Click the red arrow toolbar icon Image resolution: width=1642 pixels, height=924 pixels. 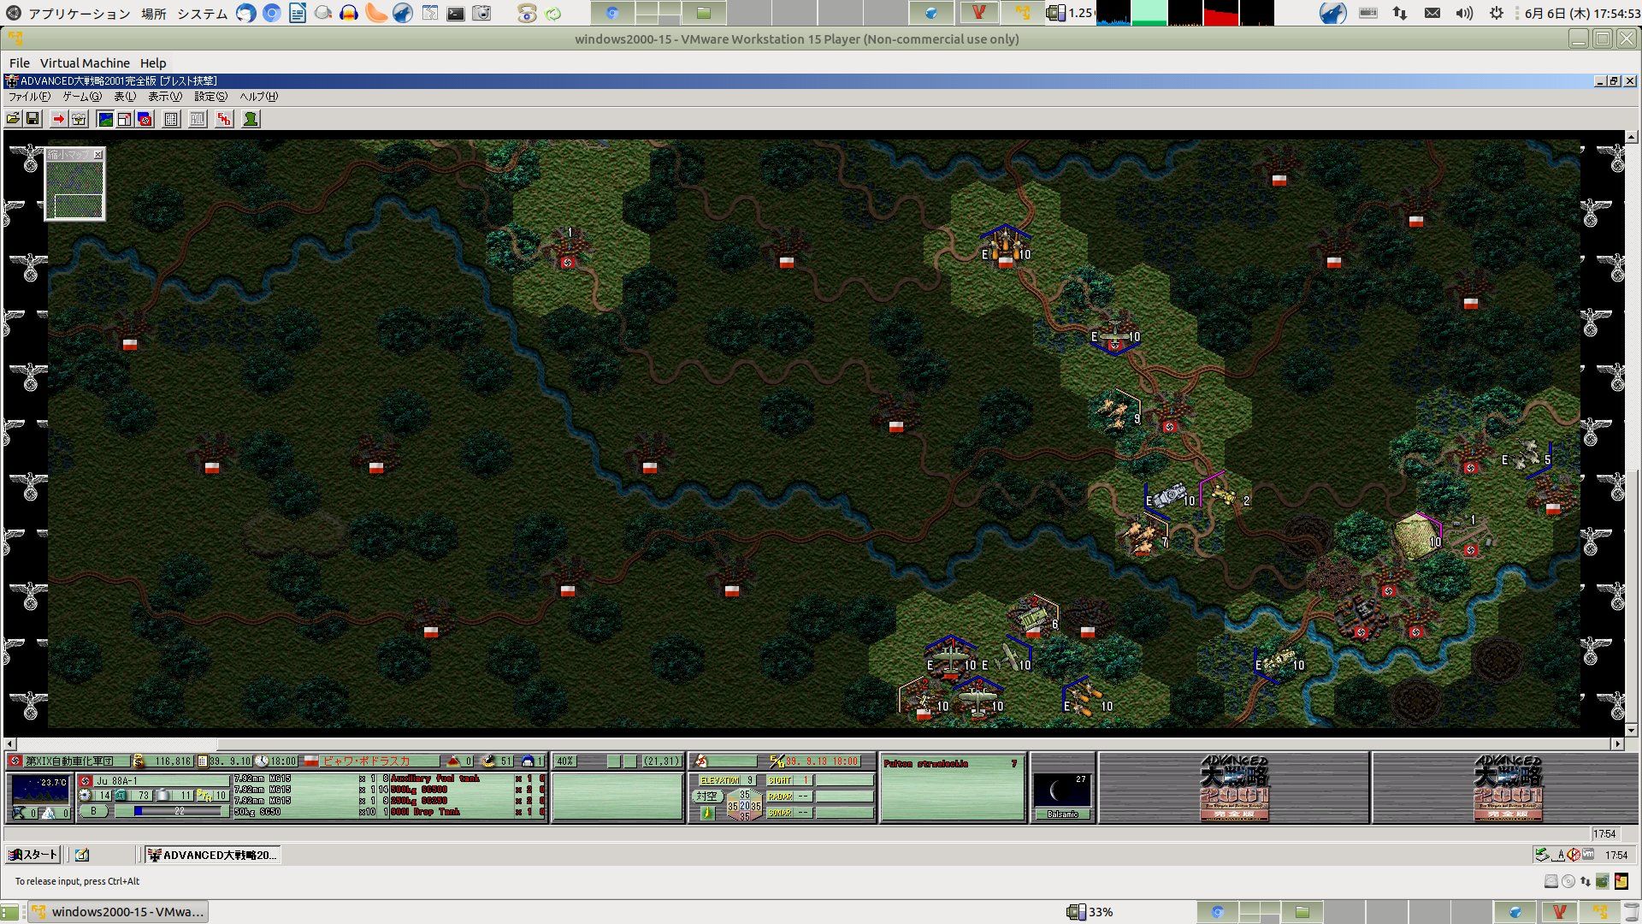point(58,119)
